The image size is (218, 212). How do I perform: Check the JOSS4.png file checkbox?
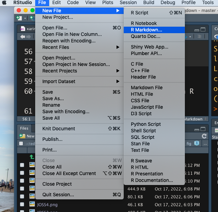pos(22,204)
